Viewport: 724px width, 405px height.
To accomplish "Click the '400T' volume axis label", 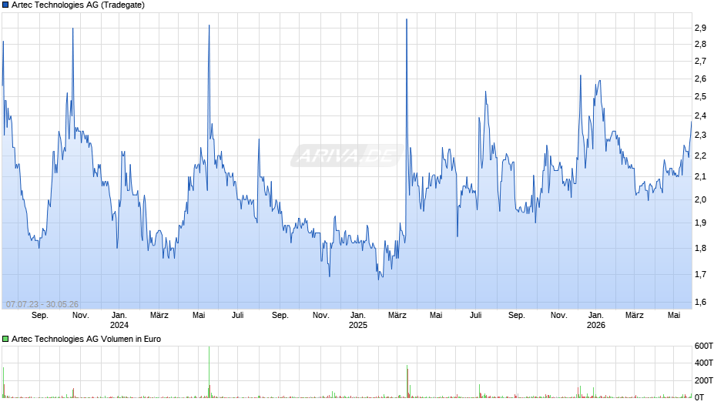I will pos(704,363).
